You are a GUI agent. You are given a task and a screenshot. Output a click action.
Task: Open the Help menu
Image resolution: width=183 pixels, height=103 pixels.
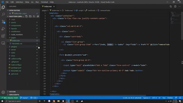coord(52,2)
